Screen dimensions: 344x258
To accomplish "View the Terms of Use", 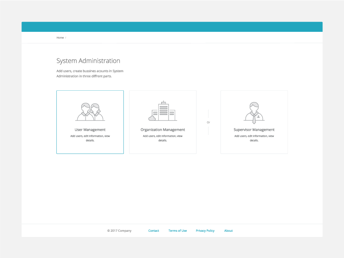I will tap(178, 230).
